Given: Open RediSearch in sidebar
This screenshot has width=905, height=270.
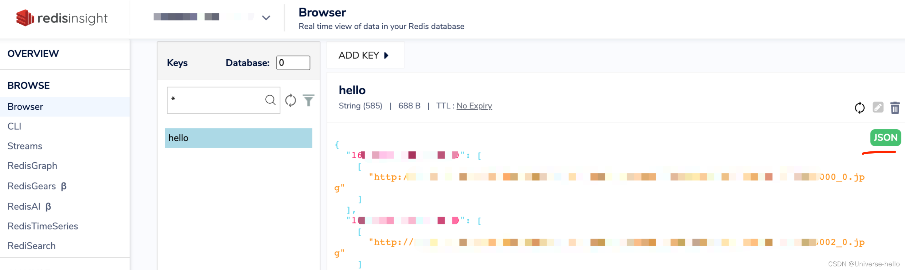Looking at the screenshot, I should click(32, 246).
